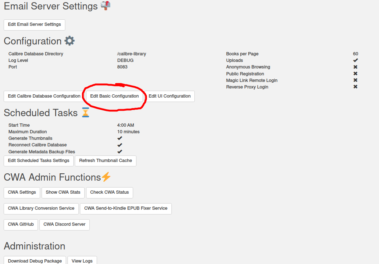Open CWA Settings
Screen dimensions: 379x264
[x=22, y=193]
